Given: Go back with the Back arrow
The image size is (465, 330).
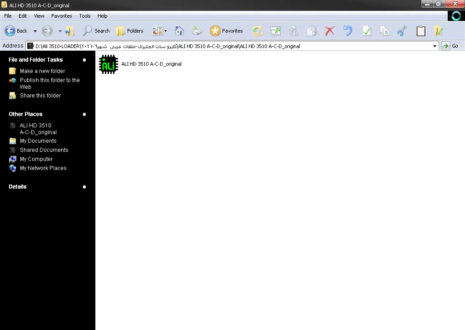Looking at the screenshot, I should (x=16, y=31).
